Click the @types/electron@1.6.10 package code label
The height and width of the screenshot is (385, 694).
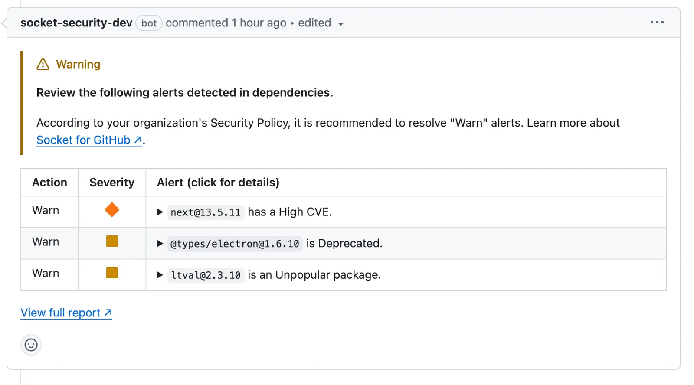click(235, 244)
